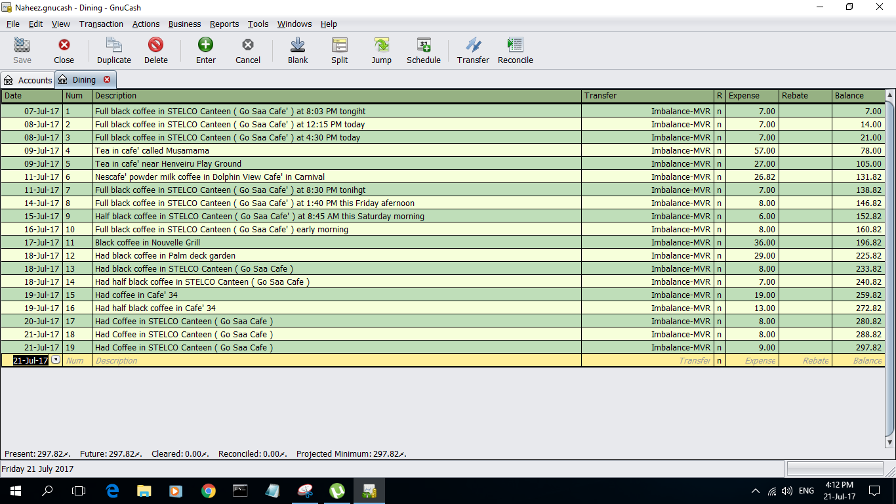Select 'Black coffee in Nouvelle Grill' description
The height and width of the screenshot is (504, 896).
click(148, 242)
